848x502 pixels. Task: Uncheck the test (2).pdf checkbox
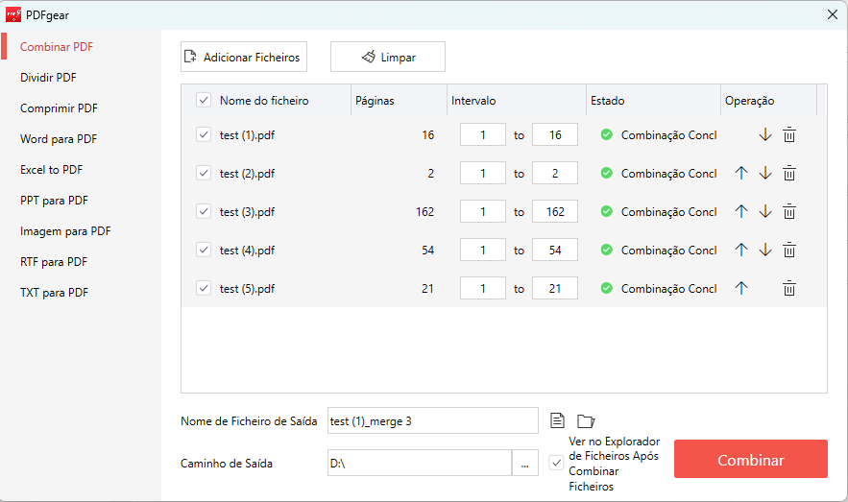point(204,174)
